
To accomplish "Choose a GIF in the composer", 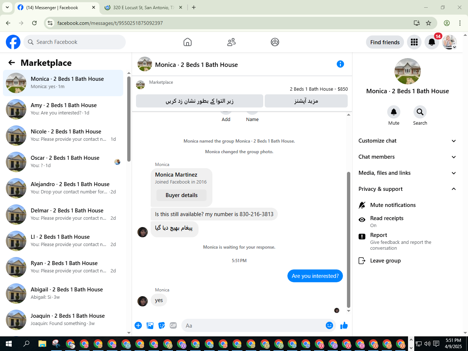I will (x=173, y=325).
